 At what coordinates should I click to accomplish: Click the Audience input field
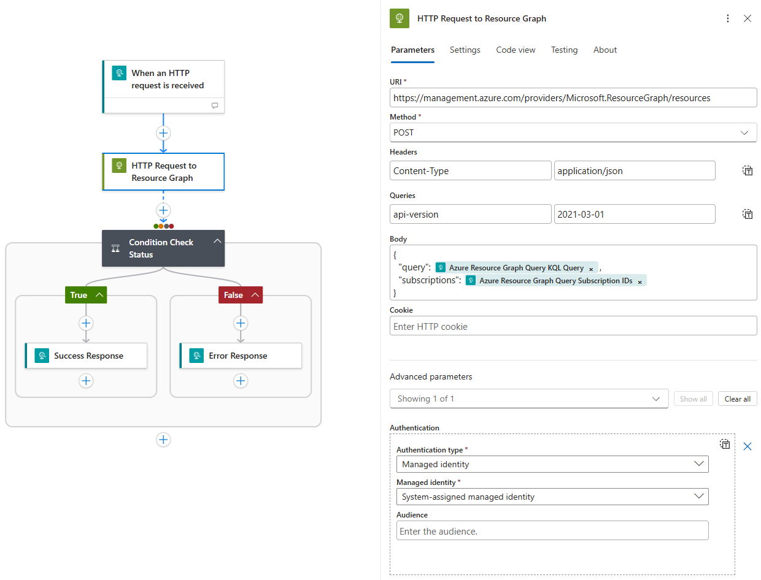(x=552, y=531)
